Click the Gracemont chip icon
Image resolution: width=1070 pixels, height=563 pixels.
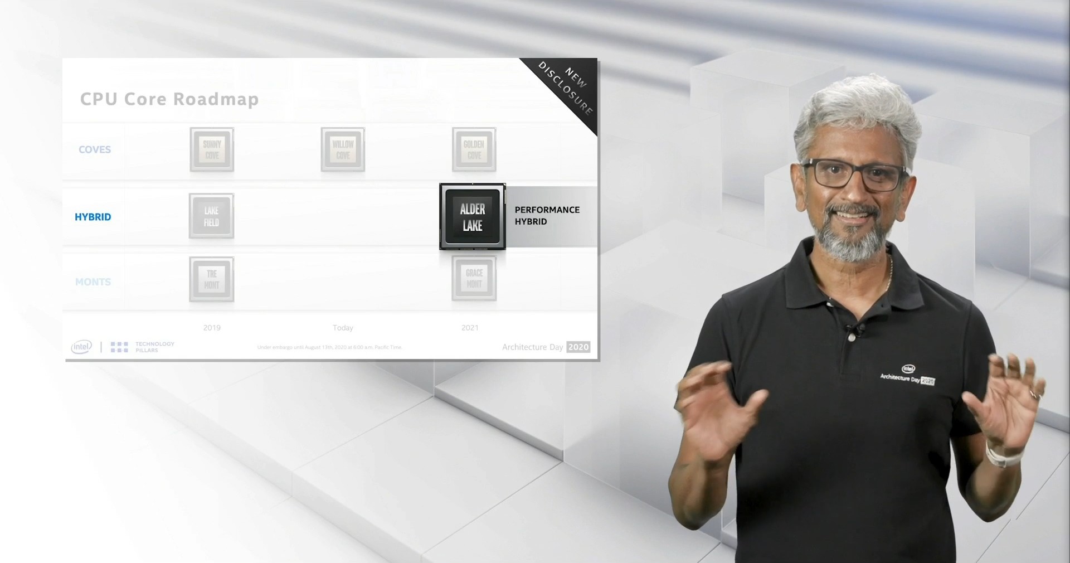(x=474, y=278)
